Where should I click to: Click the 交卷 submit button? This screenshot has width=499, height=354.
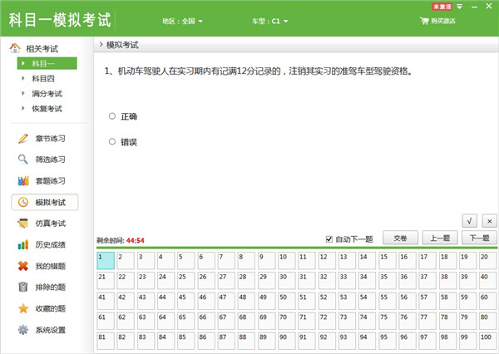400,238
